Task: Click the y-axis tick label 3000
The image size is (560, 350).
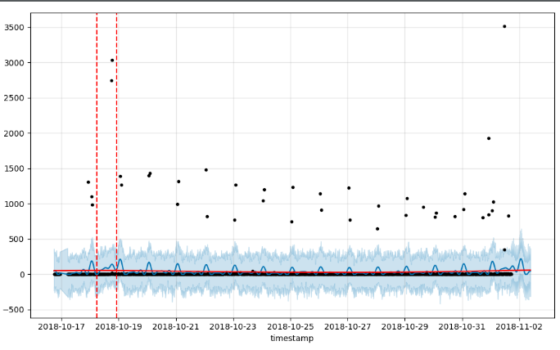Action: coord(14,63)
